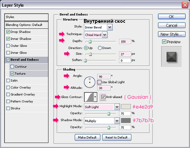
Task: Click the Depth value field showing 150
Action: point(125,41)
